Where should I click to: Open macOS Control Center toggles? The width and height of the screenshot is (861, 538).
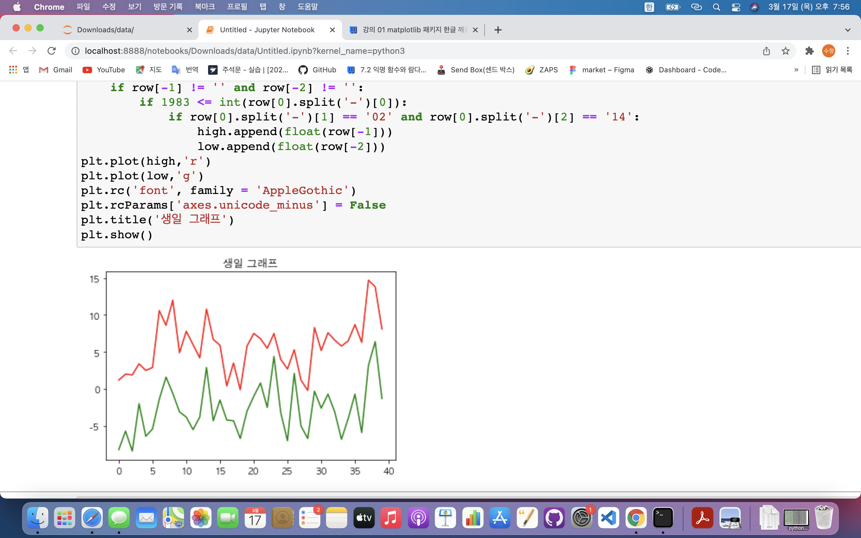(736, 7)
